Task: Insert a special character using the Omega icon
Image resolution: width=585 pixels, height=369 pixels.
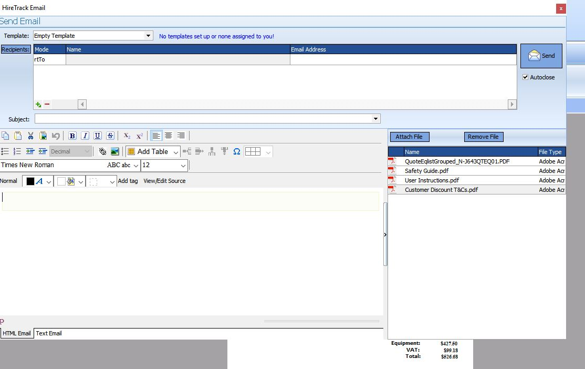Action: (237, 151)
